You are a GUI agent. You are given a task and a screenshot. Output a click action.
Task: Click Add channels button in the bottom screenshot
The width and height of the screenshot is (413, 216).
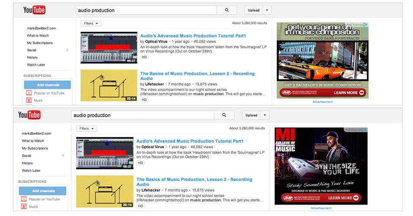[x=42, y=191]
